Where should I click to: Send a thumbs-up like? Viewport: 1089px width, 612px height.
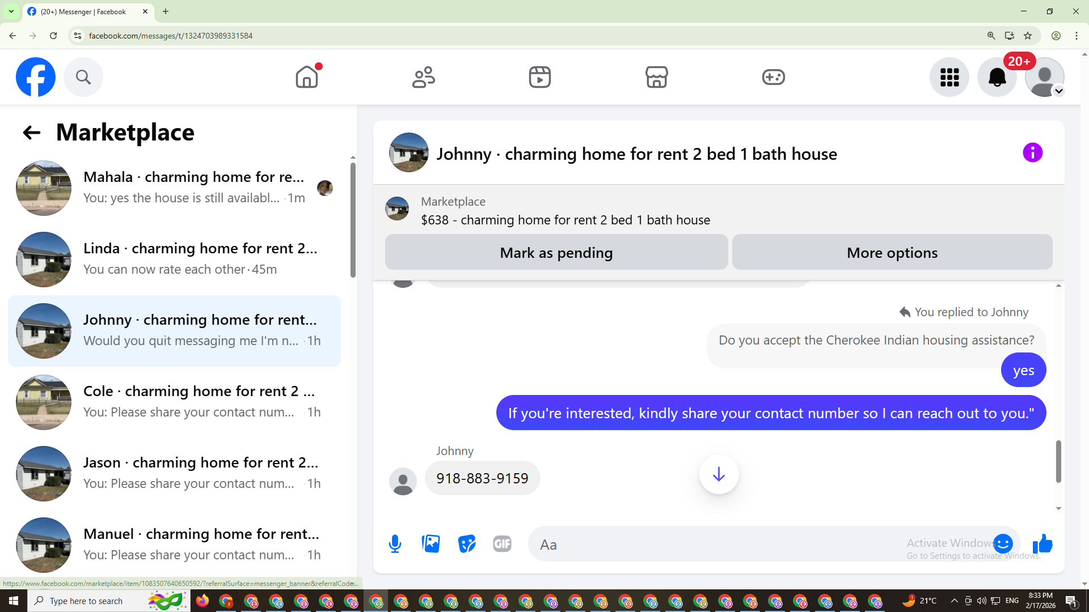[x=1042, y=544]
